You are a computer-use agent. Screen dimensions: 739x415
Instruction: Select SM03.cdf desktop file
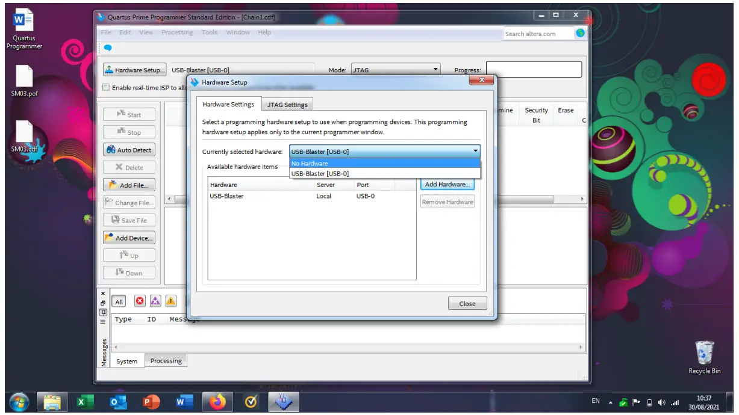[24, 137]
